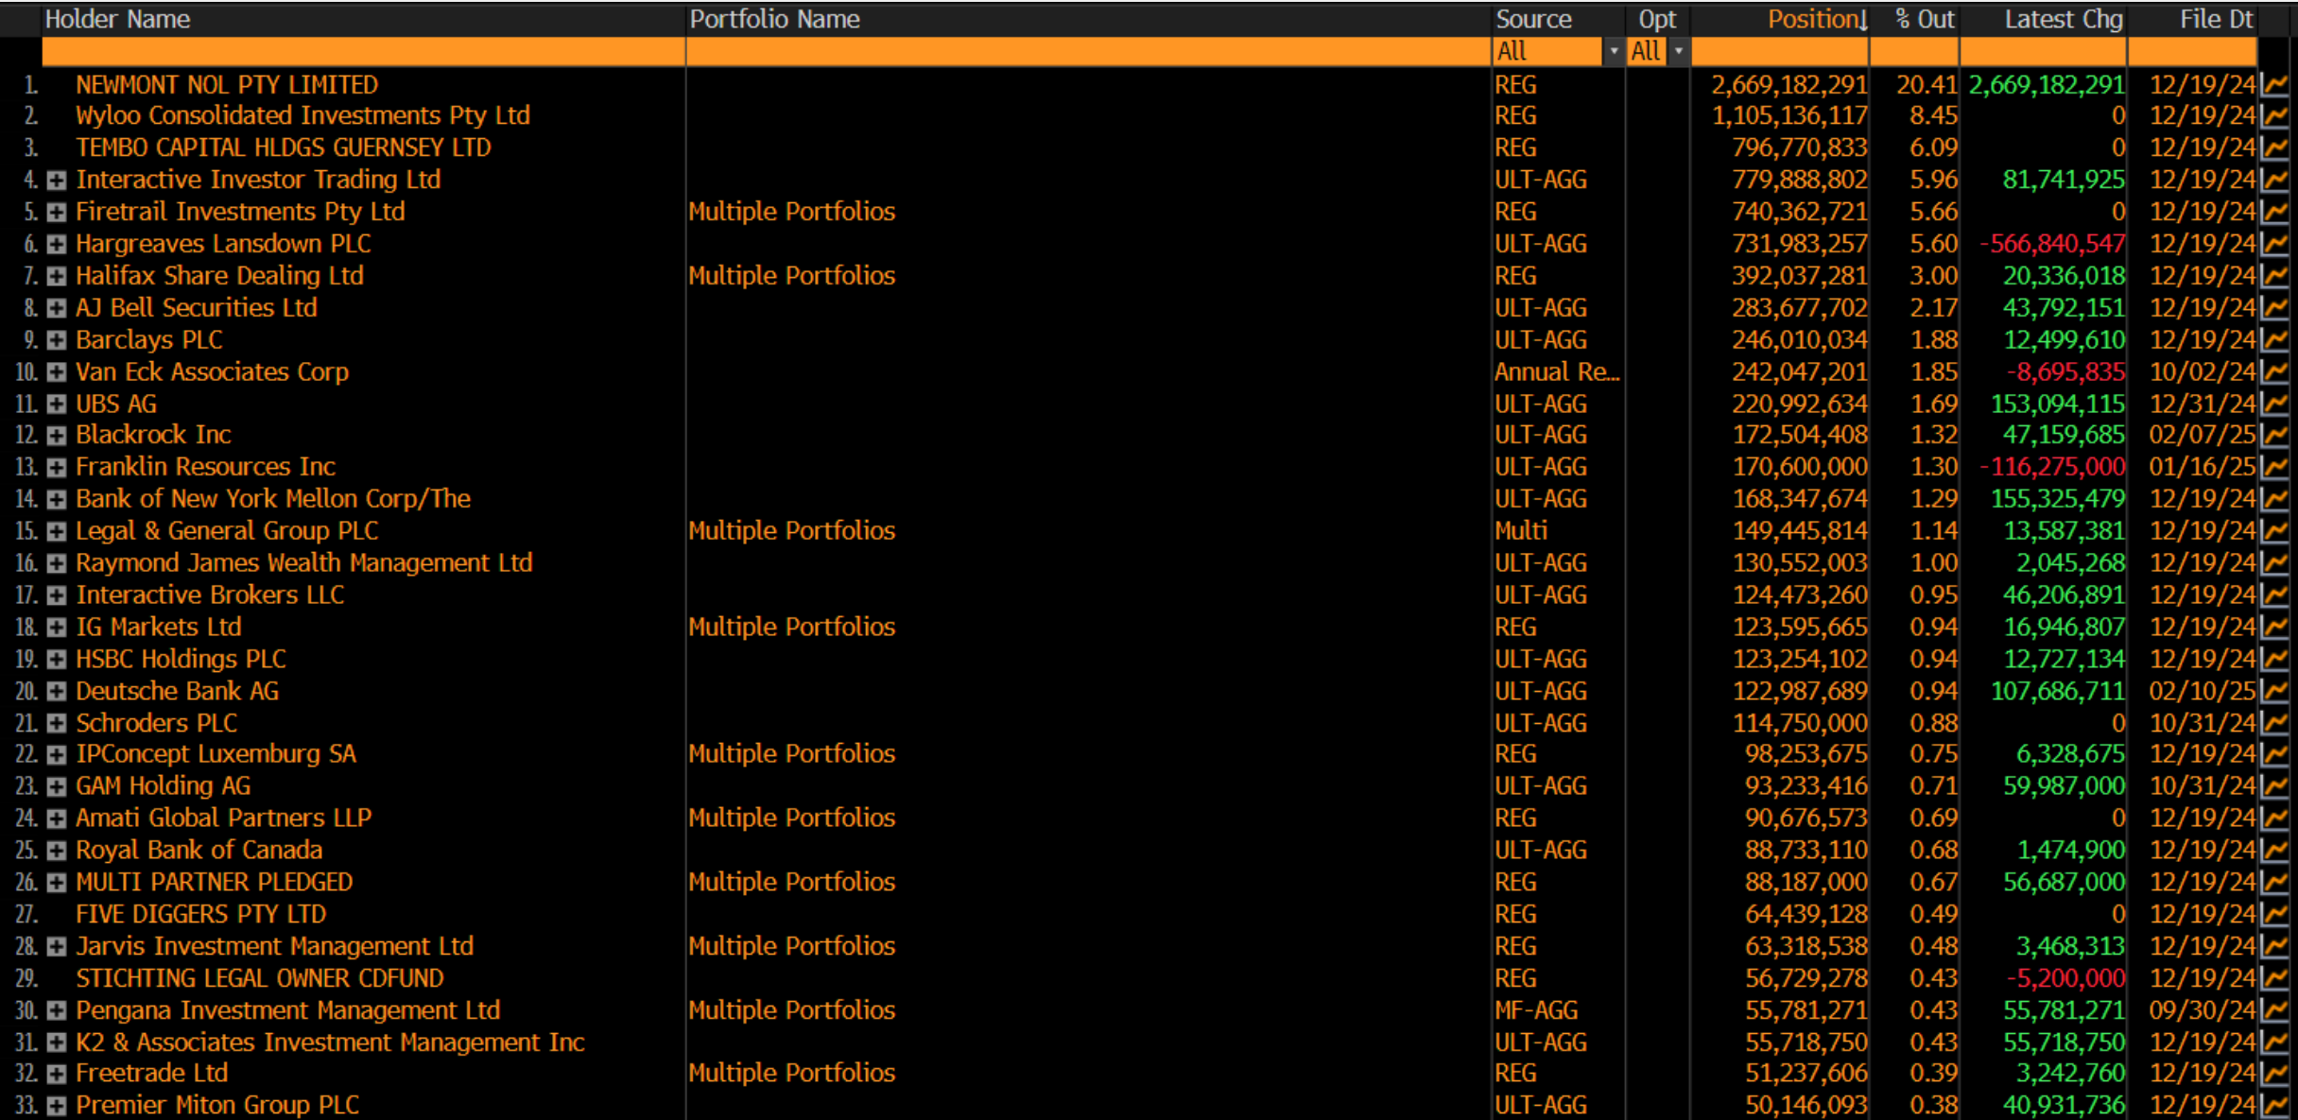Expand AJ Bell Securities Ltd holder

[57, 308]
